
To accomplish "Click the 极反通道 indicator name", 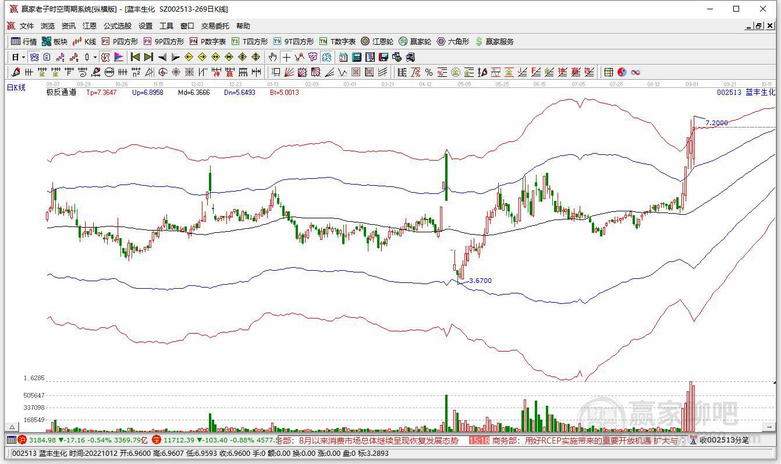I will pyautogui.click(x=61, y=92).
